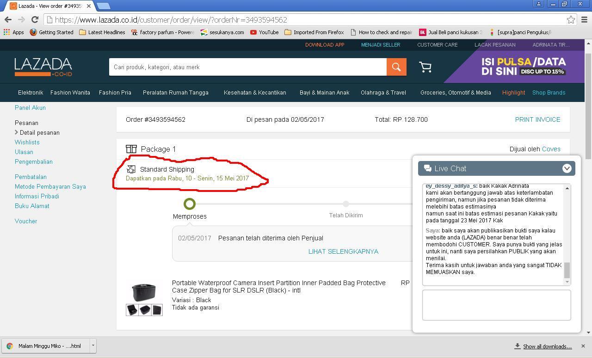Close the downloads bar

point(583,346)
